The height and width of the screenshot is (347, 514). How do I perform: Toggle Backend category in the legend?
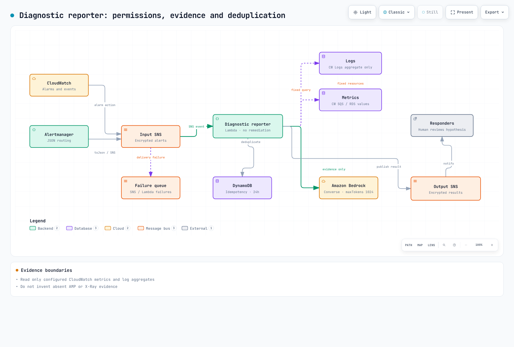pos(44,228)
